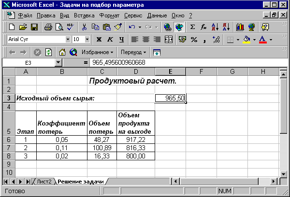Open Print Preview icon

(x=59, y=27)
